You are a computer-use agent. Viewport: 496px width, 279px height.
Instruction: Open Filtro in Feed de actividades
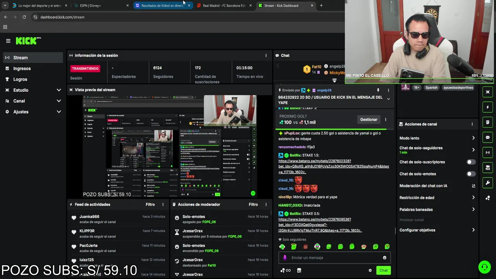150,205
